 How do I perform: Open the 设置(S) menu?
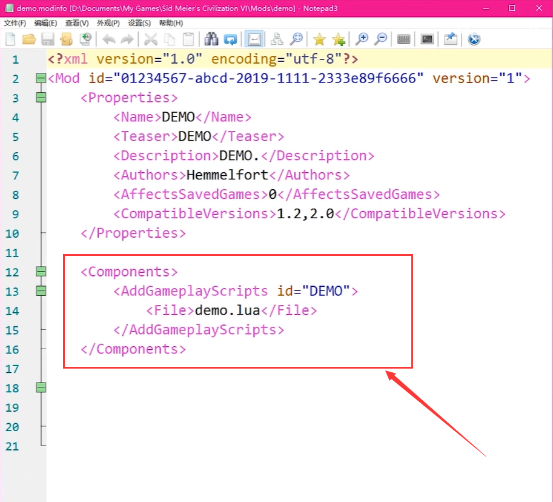point(139,23)
